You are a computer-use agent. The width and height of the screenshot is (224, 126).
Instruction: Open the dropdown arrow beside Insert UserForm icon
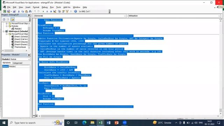click(11, 12)
